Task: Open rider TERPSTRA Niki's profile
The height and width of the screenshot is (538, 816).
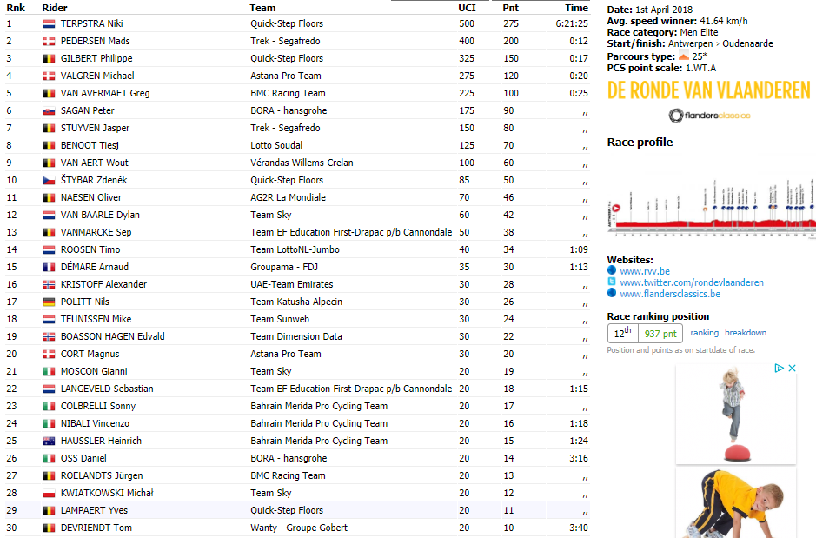Action: [91, 24]
